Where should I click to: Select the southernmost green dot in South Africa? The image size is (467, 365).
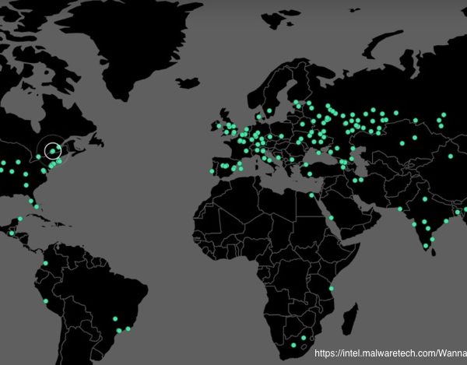[x=293, y=345]
